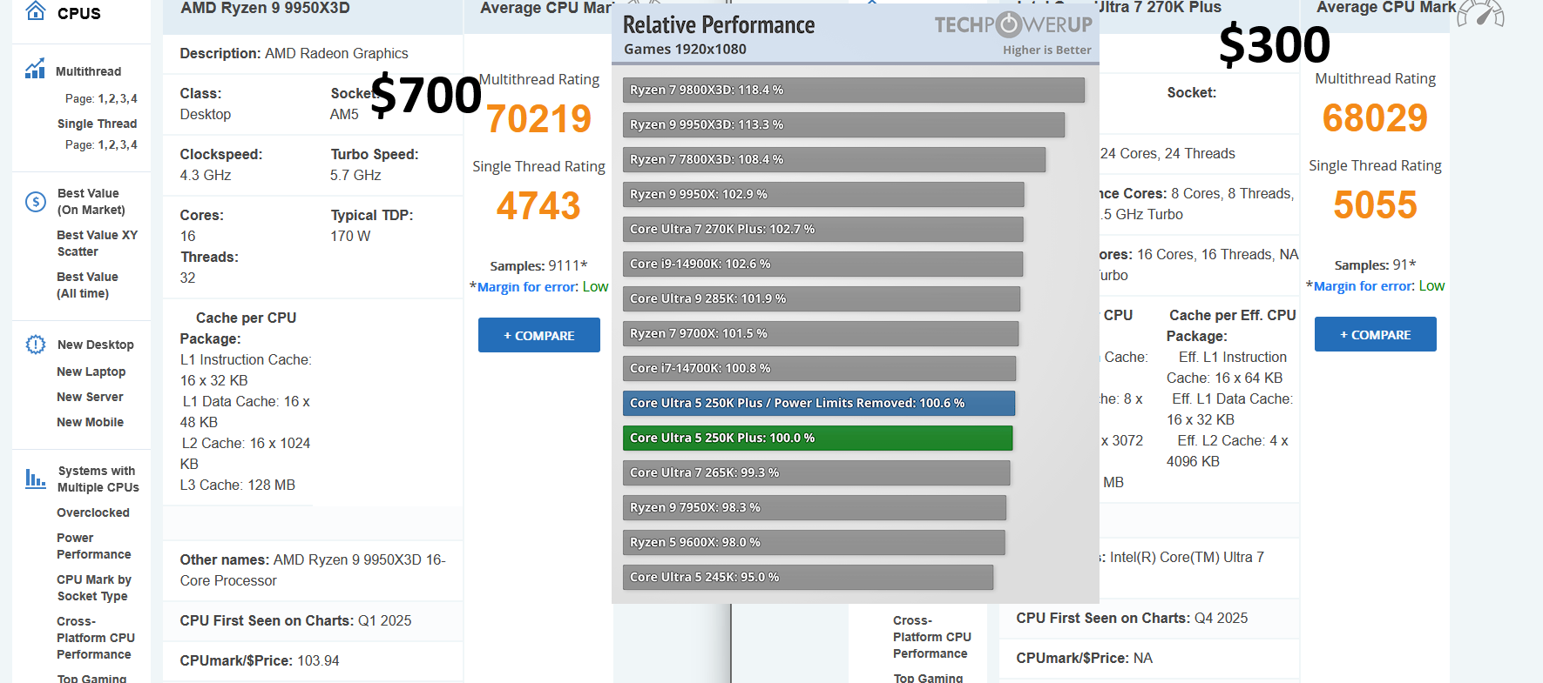This screenshot has width=1543, height=683.
Task: Click the Ryzen 9 9950X3D 113.3 % bar
Action: pyautogui.click(x=843, y=124)
